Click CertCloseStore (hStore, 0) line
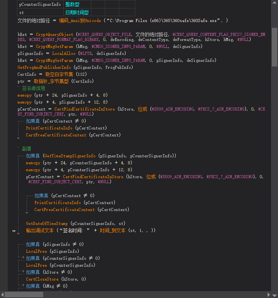The width and height of the screenshot is (278, 298). (x=56, y=279)
